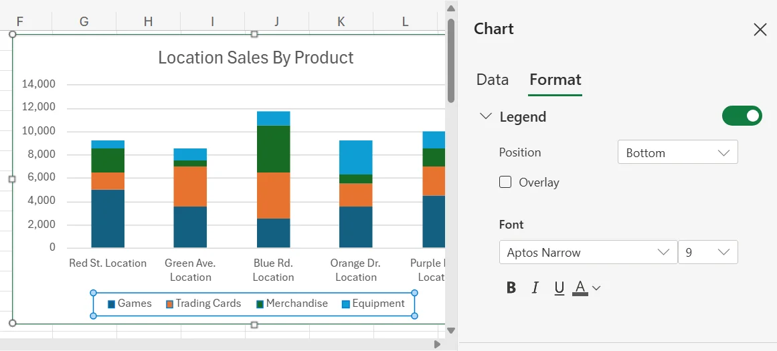Close the Chart pane
This screenshot has height=351, width=777.
click(760, 29)
